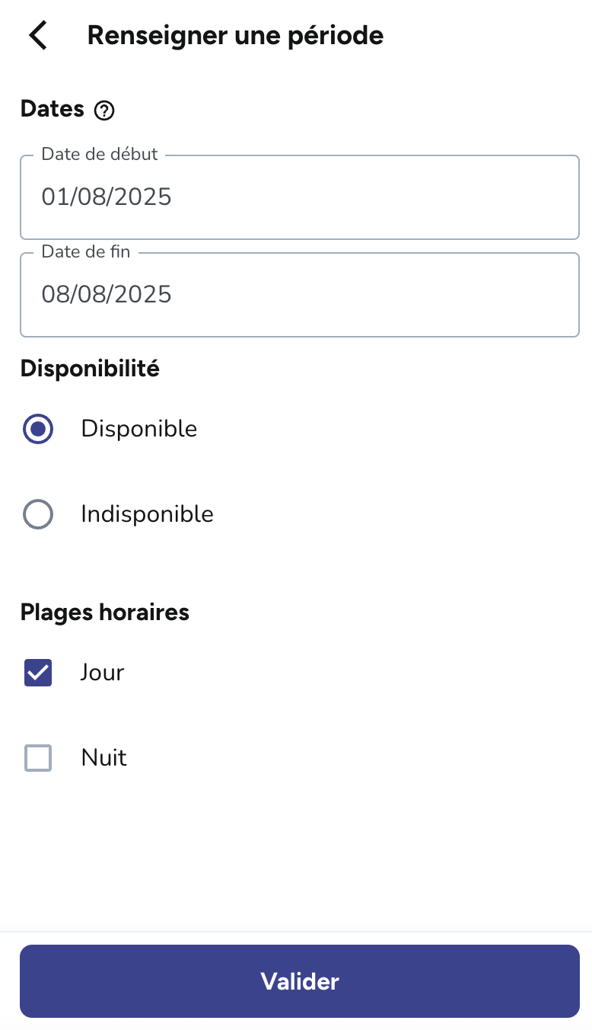
Task: Navigate back using the left chevron
Action: (x=37, y=35)
